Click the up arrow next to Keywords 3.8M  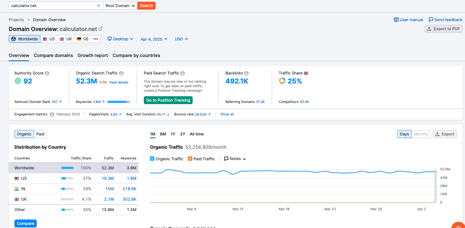[103, 102]
